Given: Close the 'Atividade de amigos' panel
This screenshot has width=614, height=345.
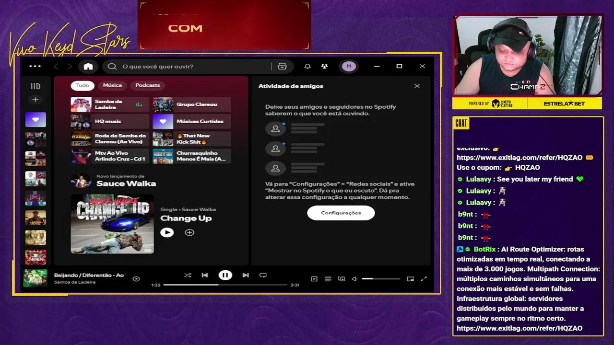Looking at the screenshot, I should pos(417,86).
